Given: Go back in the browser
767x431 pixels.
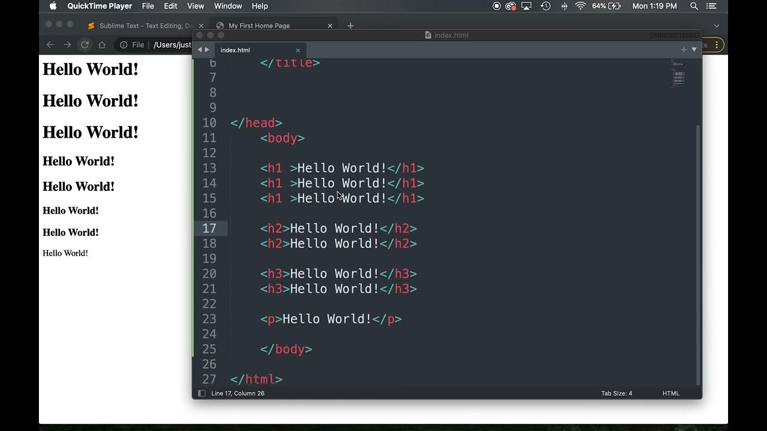Looking at the screenshot, I should tap(50, 45).
